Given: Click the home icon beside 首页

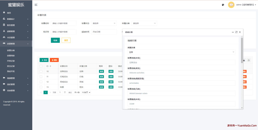Looking at the screenshot, I should pos(4,13).
